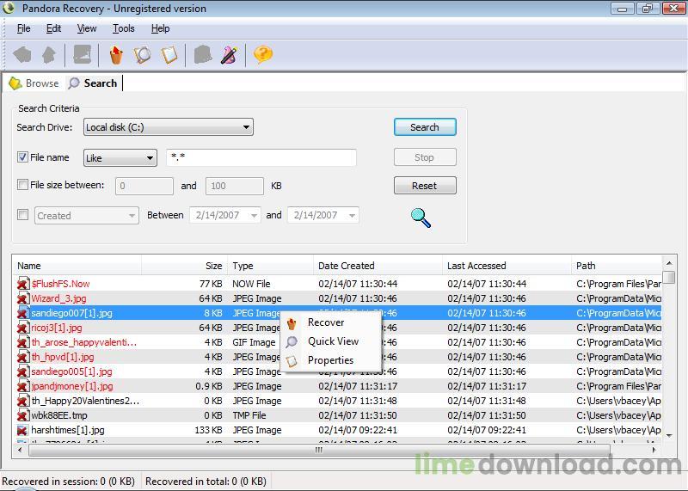Sort by the Name column header
This screenshot has width=688, height=491.
pyautogui.click(x=77, y=266)
